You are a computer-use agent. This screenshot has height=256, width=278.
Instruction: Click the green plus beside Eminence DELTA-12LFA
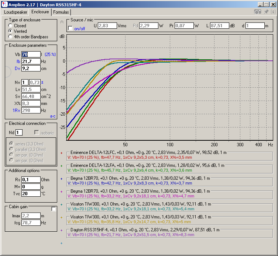pyautogui.click(x=62, y=166)
